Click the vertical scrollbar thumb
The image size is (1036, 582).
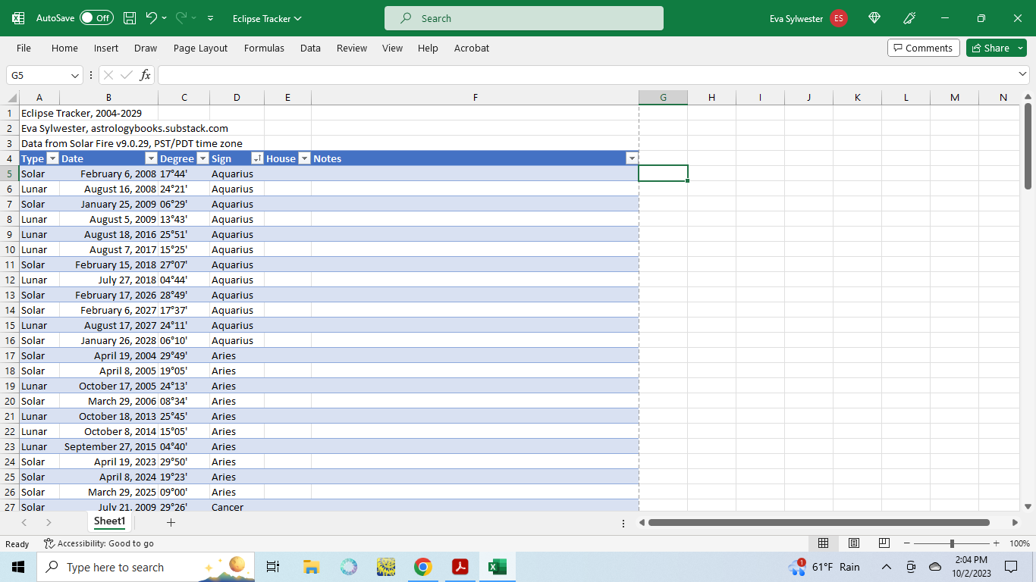pos(1028,146)
